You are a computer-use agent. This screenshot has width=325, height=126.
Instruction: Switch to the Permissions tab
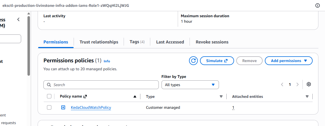point(56,42)
